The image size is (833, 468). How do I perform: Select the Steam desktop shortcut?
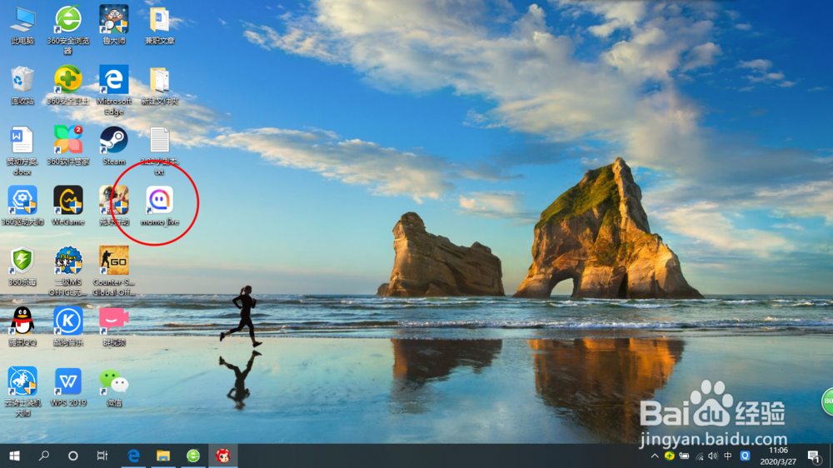click(x=113, y=146)
